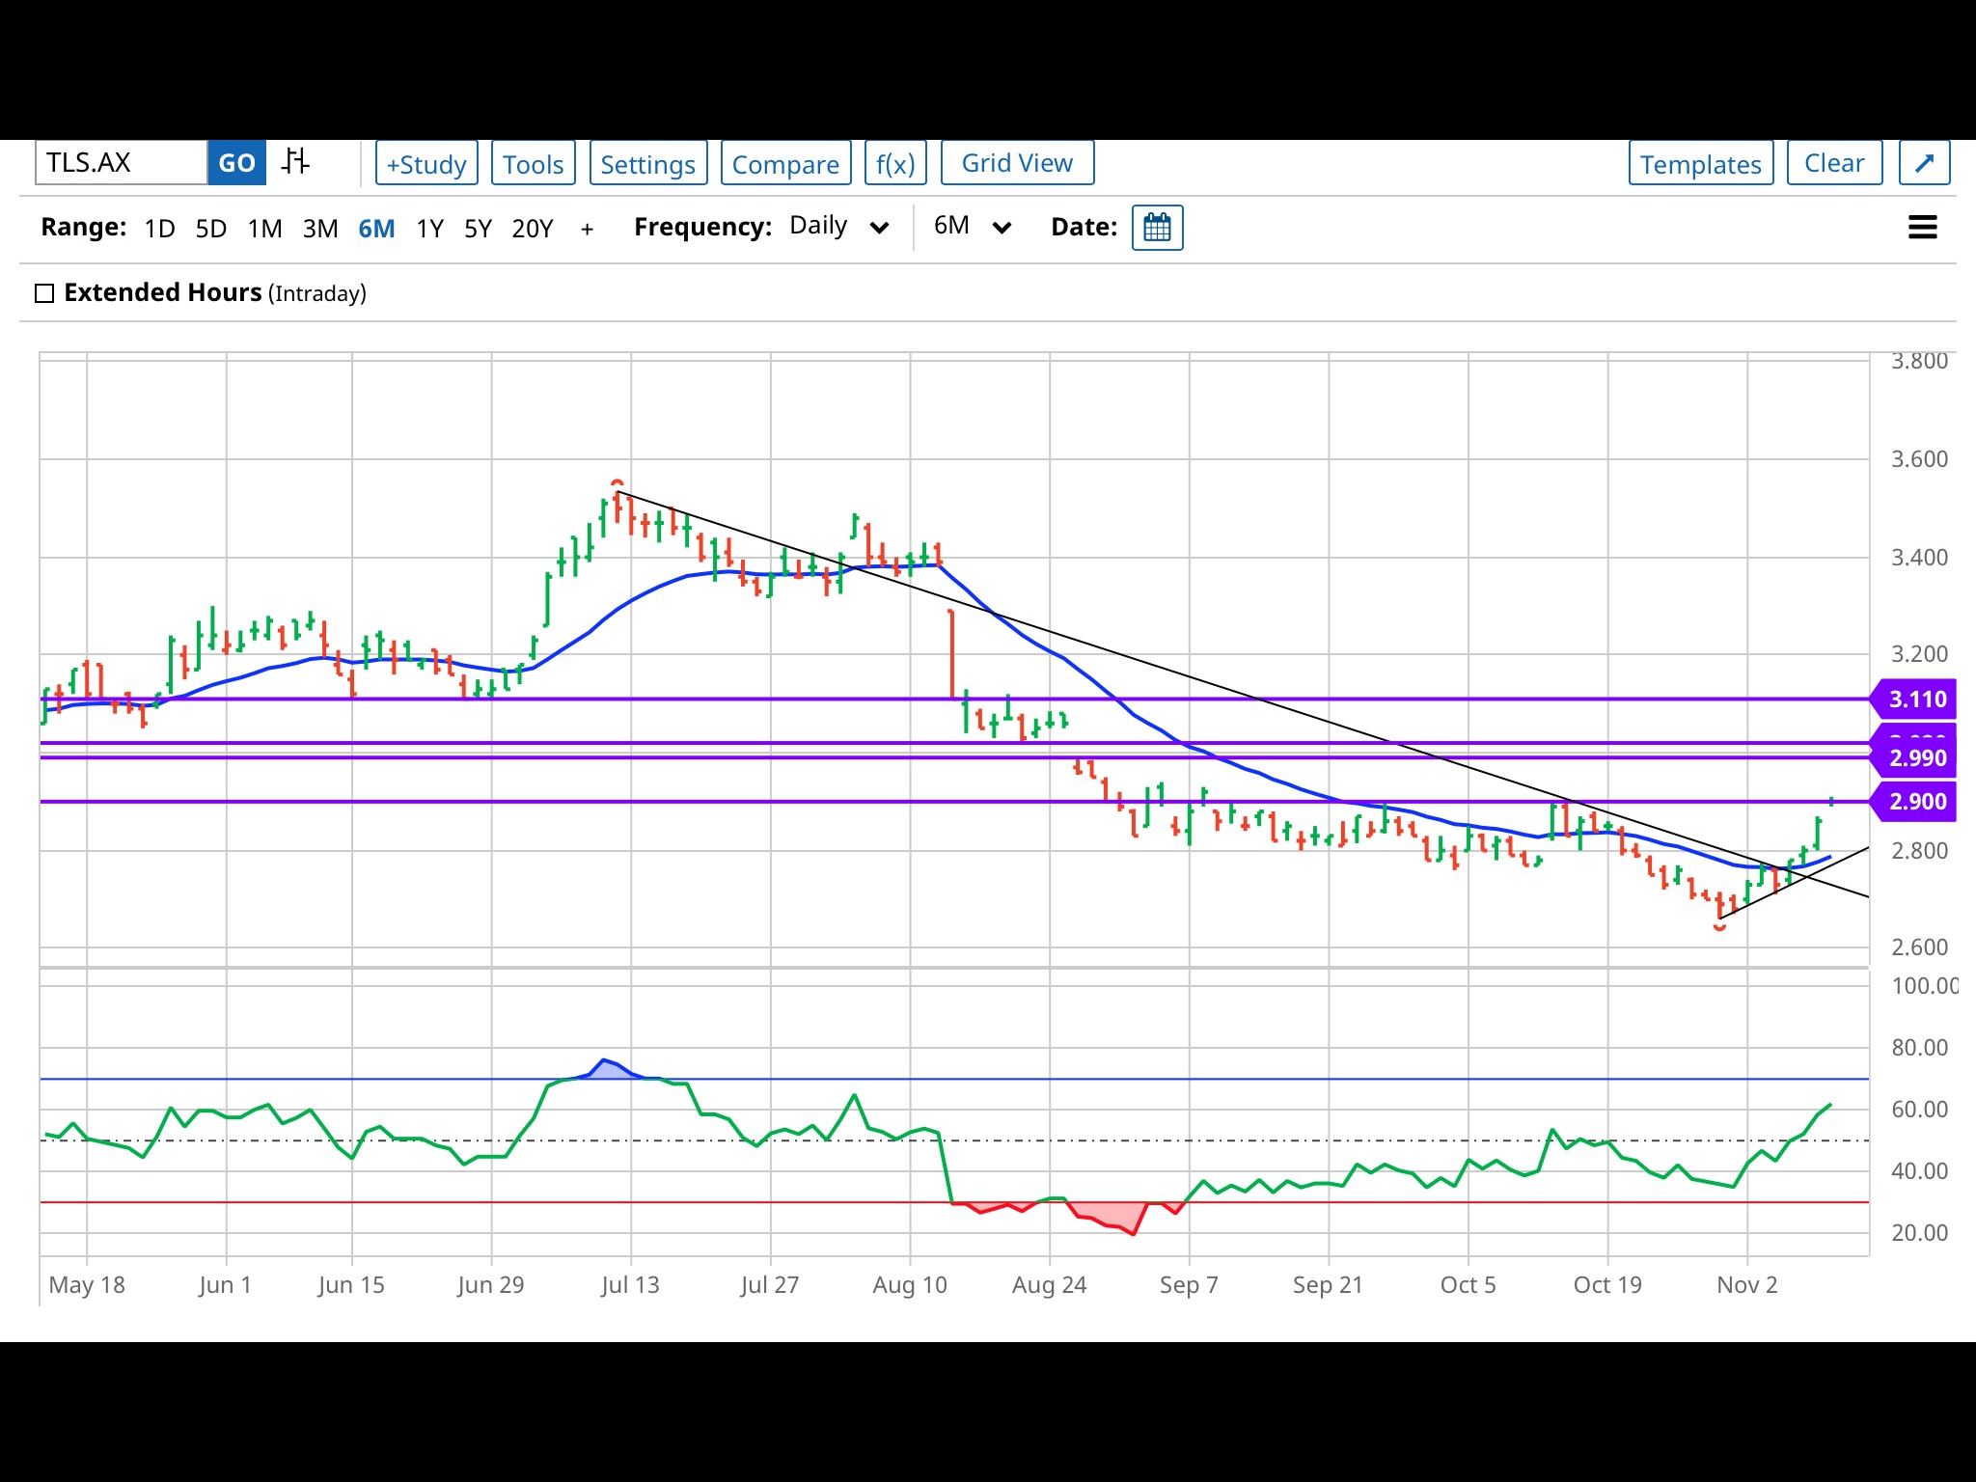This screenshot has width=1976, height=1482.
Task: Open the chart Settings menu
Action: coord(648,163)
